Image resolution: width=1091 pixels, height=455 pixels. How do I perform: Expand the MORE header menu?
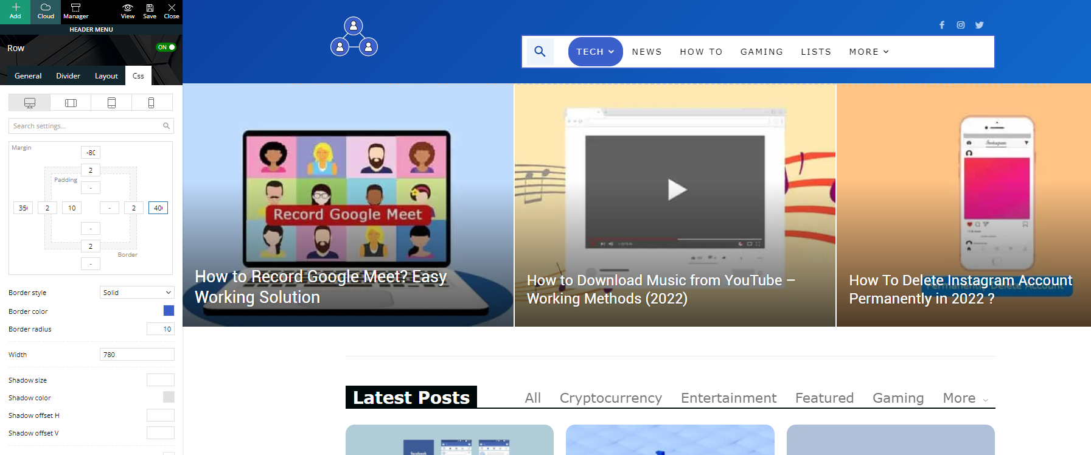pos(869,52)
